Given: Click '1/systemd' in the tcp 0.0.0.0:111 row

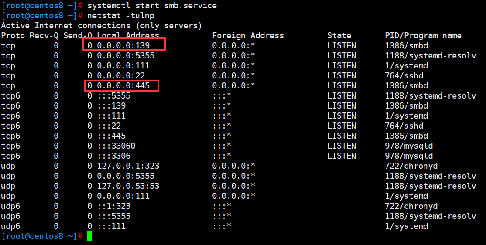Looking at the screenshot, I should [x=406, y=66].
